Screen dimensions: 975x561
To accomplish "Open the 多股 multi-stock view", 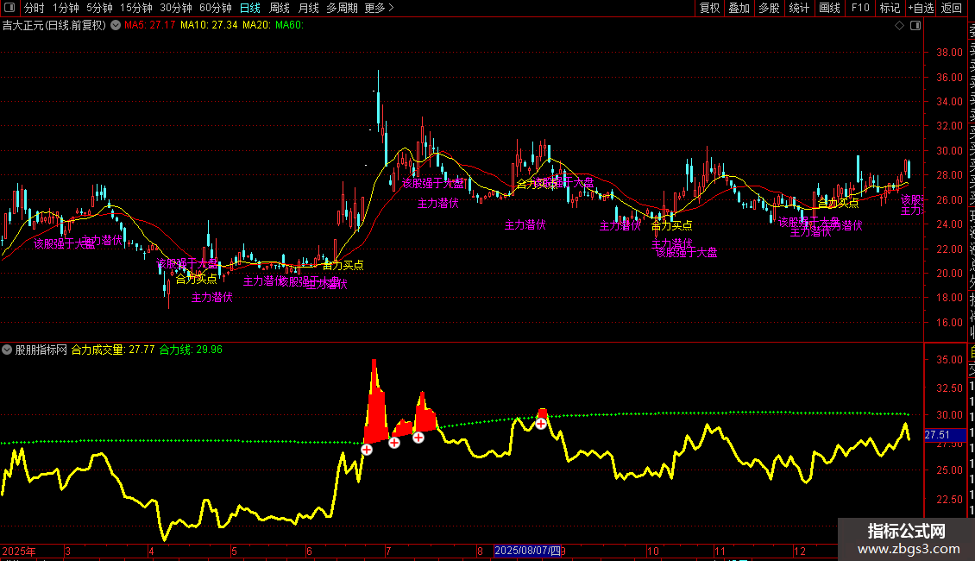I will click(769, 8).
